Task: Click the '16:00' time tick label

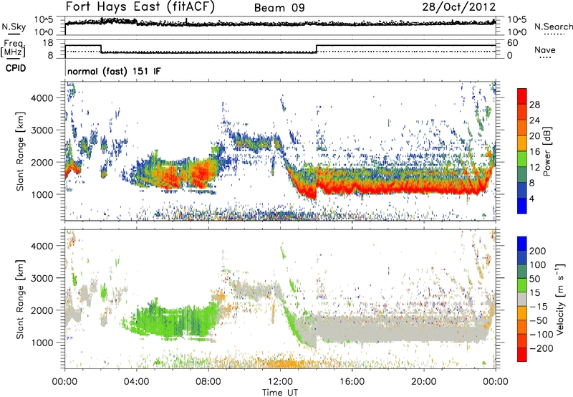Action: click(x=352, y=382)
